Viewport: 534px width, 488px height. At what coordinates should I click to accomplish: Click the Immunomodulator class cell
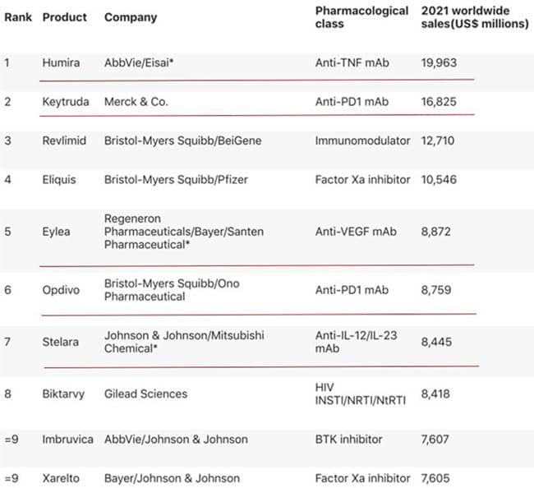pos(362,140)
